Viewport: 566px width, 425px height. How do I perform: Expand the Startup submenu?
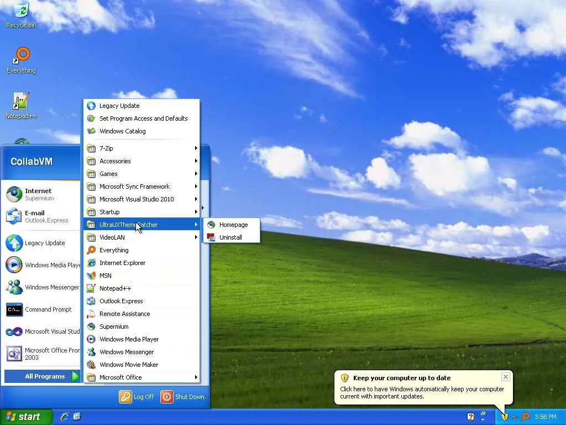point(141,212)
